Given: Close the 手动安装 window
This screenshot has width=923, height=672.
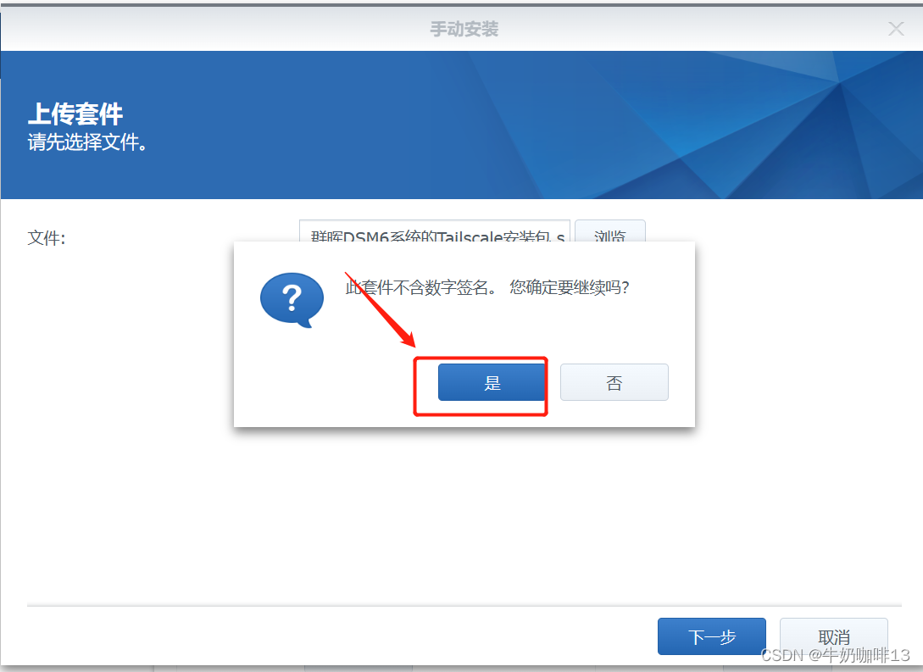Looking at the screenshot, I should 896,28.
